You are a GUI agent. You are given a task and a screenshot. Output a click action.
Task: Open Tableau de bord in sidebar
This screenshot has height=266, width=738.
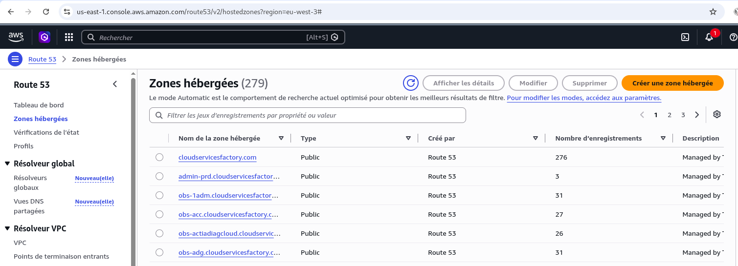point(39,105)
